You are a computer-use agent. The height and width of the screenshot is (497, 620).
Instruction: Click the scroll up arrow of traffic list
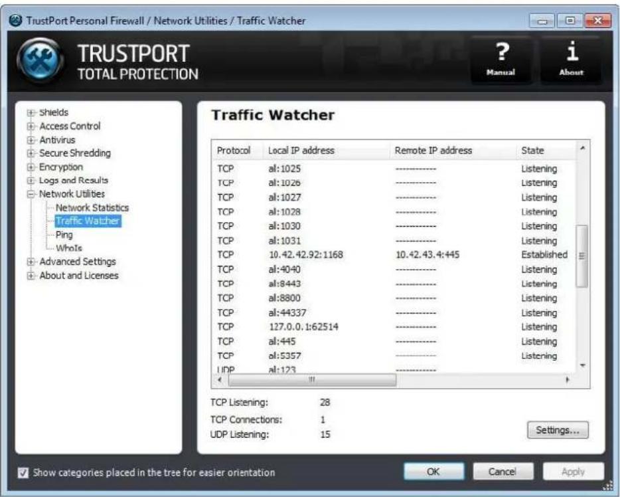582,148
